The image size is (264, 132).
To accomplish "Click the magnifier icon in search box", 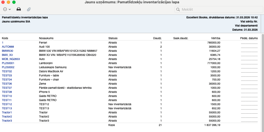I will point(178,9).
